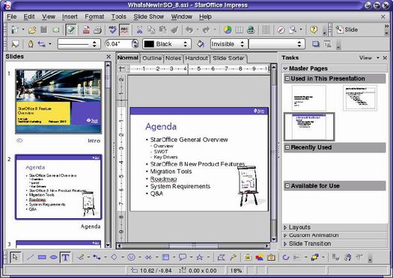393x278 pixels.
Task: Select the Ellipse drawing tool
Action: [x=54, y=257]
